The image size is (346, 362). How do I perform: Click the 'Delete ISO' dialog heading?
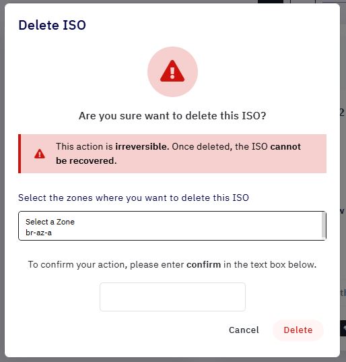click(52, 25)
